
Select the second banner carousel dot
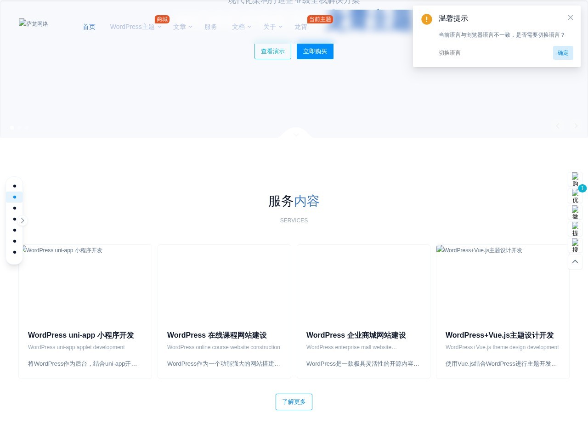click(19, 128)
